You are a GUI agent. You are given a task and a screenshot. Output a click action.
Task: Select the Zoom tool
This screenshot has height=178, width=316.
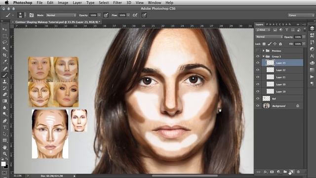4,154
